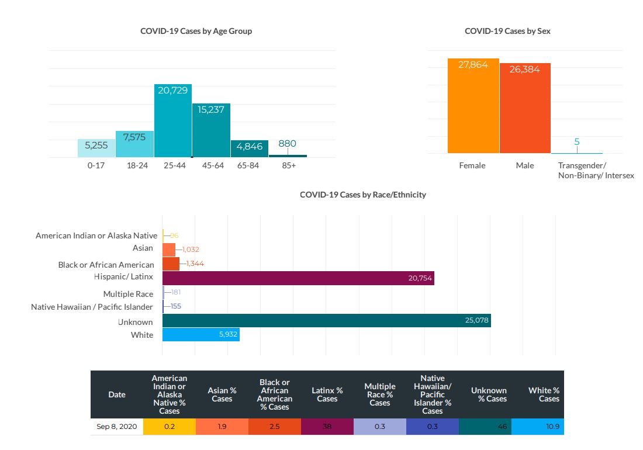Click the Unknown 46 percent table cell

coord(485,427)
